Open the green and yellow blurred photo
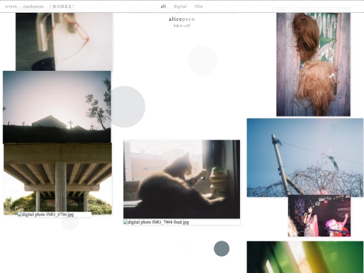The width and height of the screenshot is (364, 273). (x=305, y=257)
